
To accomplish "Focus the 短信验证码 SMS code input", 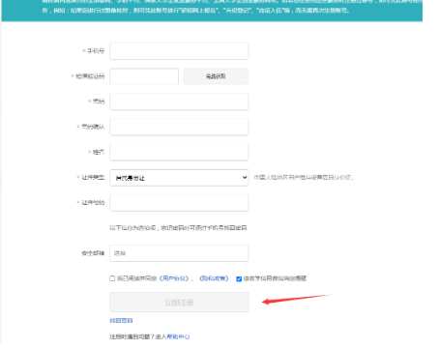I will [x=144, y=76].
